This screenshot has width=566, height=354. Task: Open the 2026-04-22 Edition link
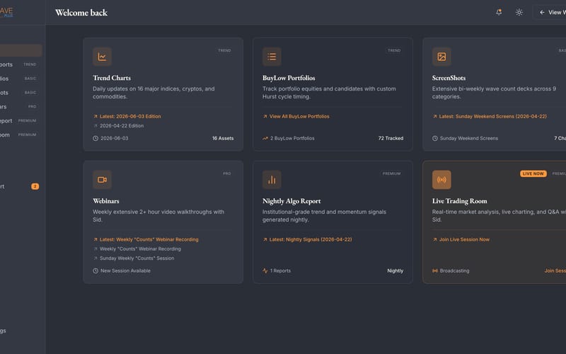(118, 126)
